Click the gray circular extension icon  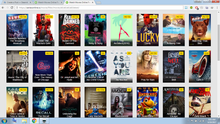tap(202, 8)
